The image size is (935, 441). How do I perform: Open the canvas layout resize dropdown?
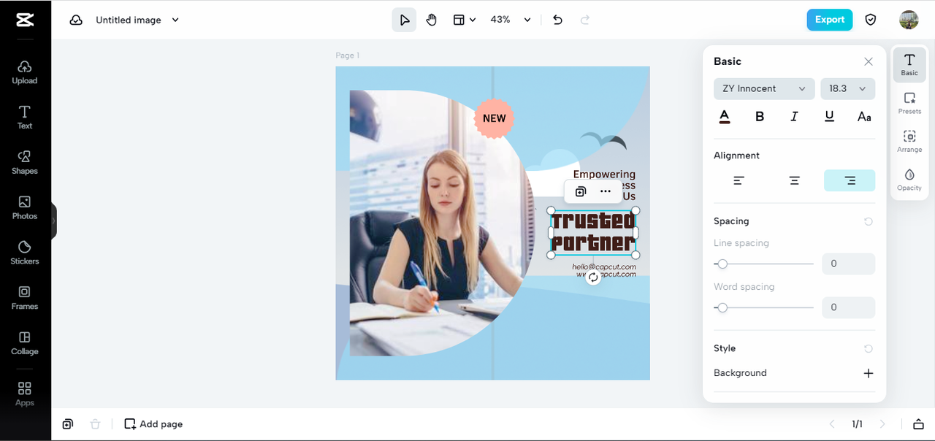(x=464, y=20)
